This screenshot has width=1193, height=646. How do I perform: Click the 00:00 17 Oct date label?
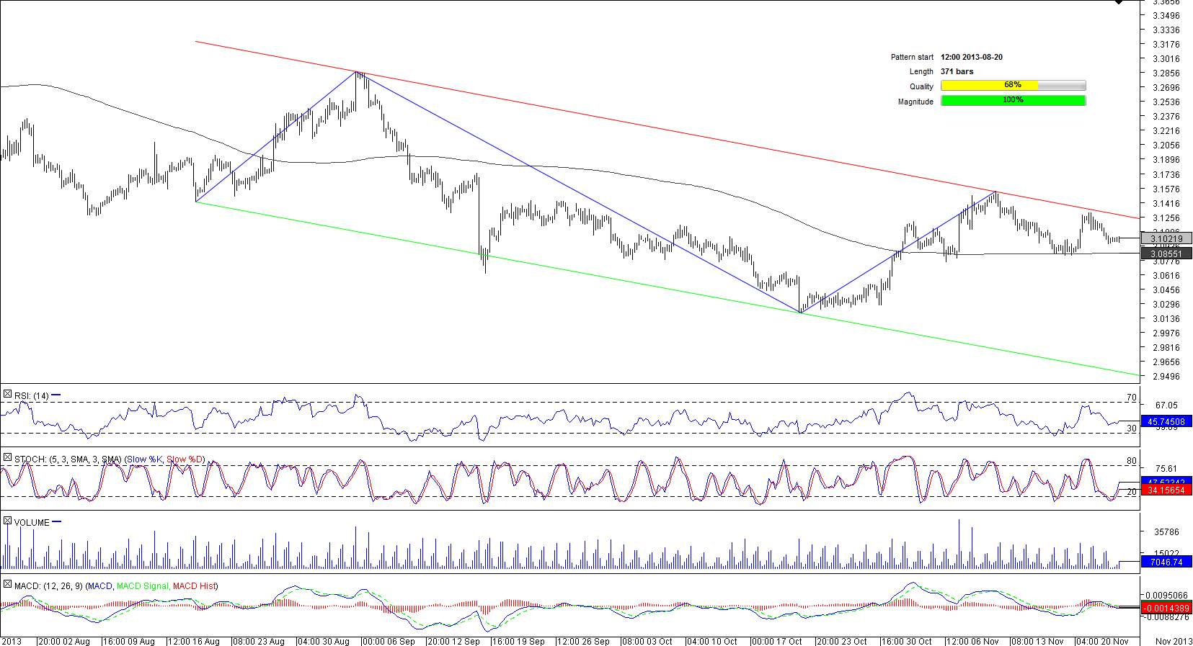click(x=777, y=641)
